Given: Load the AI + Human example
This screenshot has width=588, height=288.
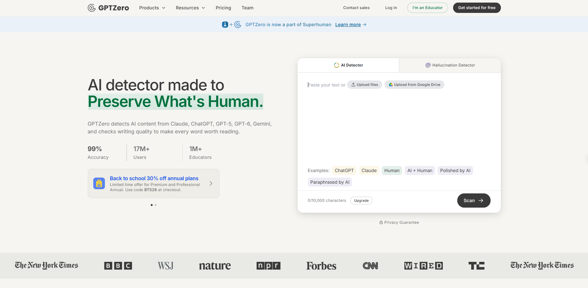Looking at the screenshot, I should click(x=420, y=170).
